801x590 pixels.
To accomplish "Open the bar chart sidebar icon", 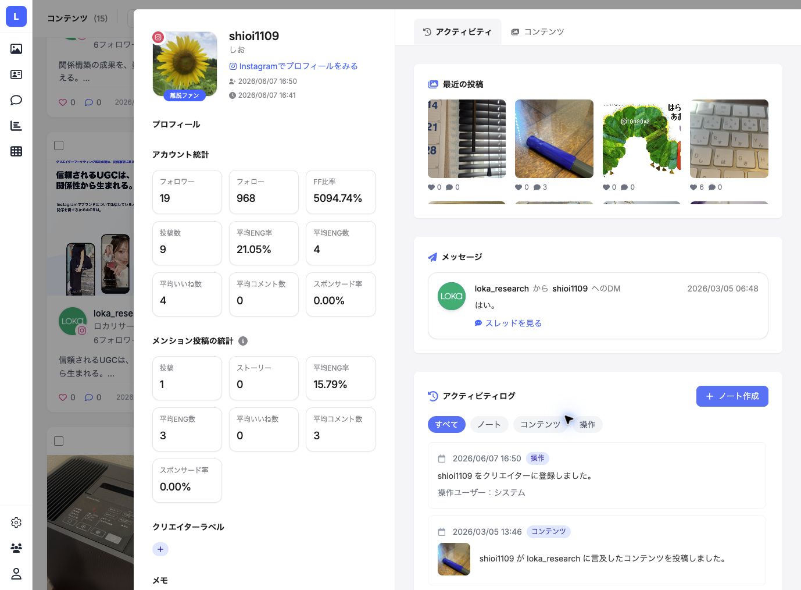I will pyautogui.click(x=16, y=126).
